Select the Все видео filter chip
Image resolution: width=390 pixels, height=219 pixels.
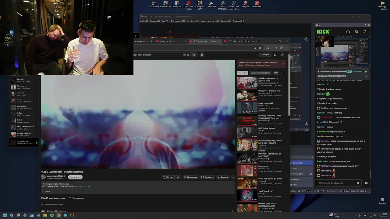[243, 73]
